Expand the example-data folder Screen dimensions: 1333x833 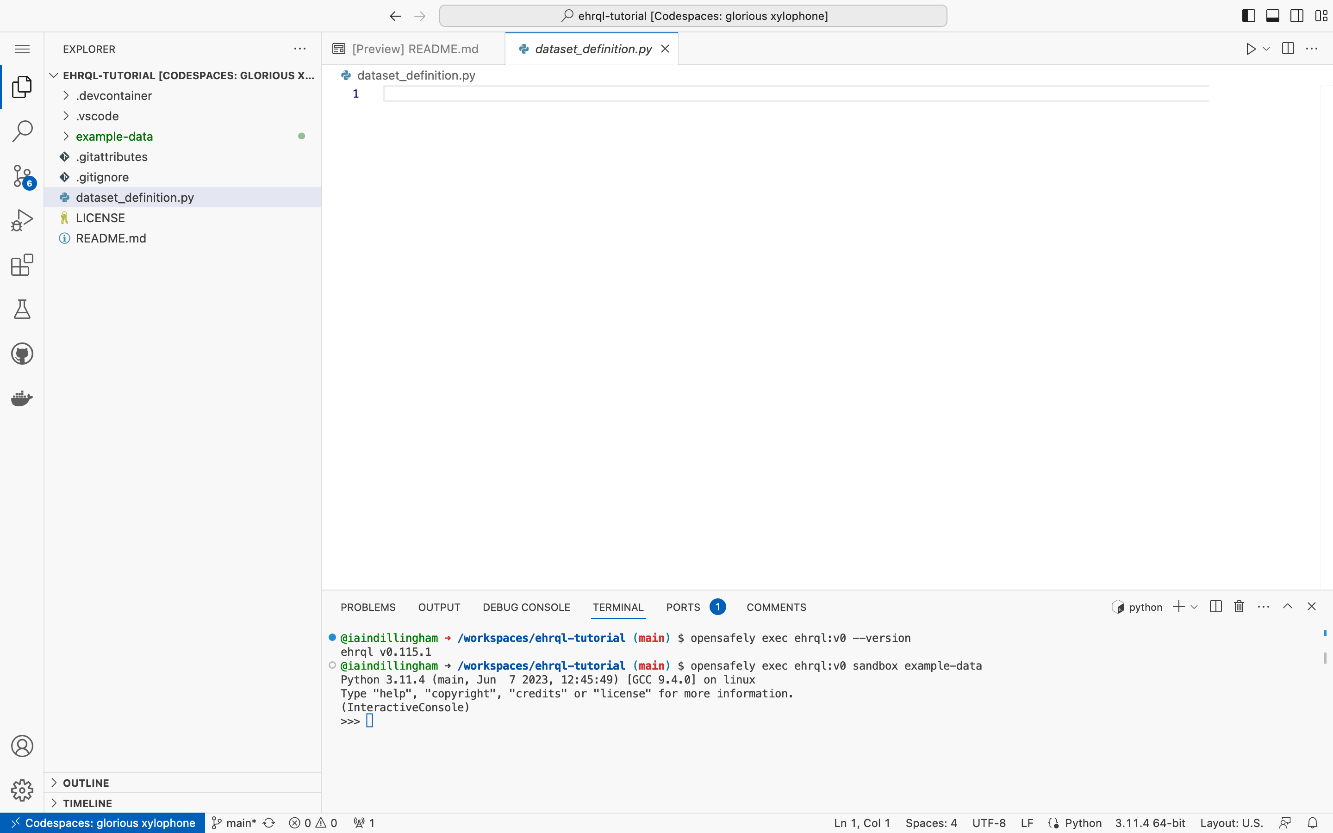pos(182,137)
